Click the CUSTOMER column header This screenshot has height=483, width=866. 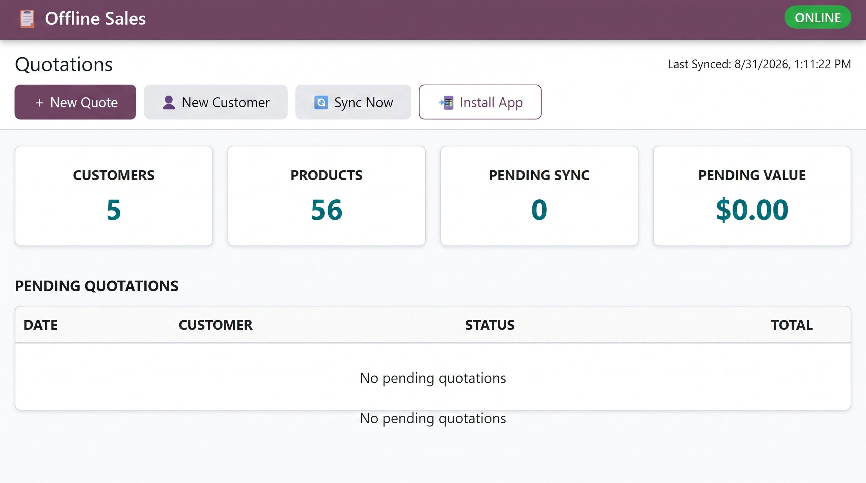pos(216,325)
